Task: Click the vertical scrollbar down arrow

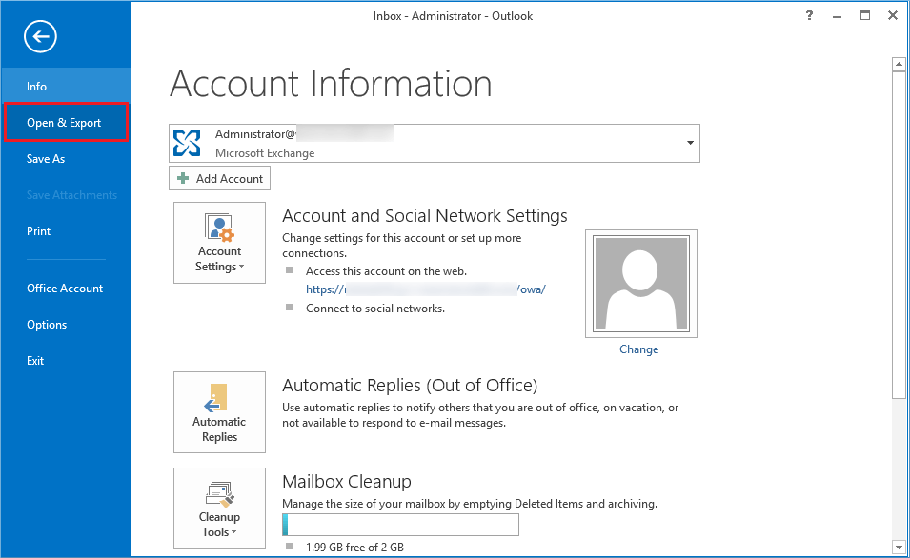Action: [x=898, y=546]
